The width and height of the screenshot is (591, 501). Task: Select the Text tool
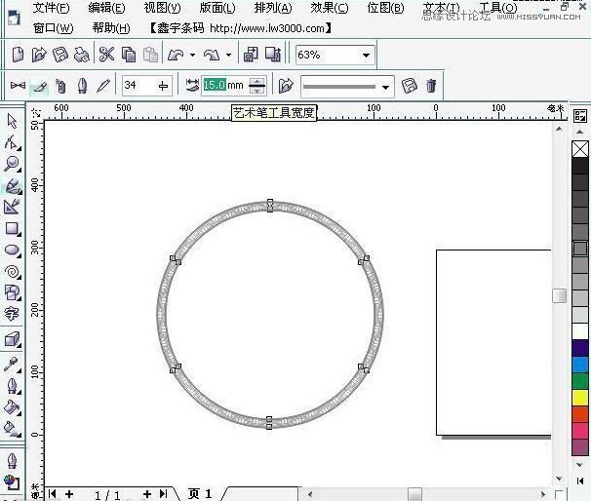(x=12, y=314)
